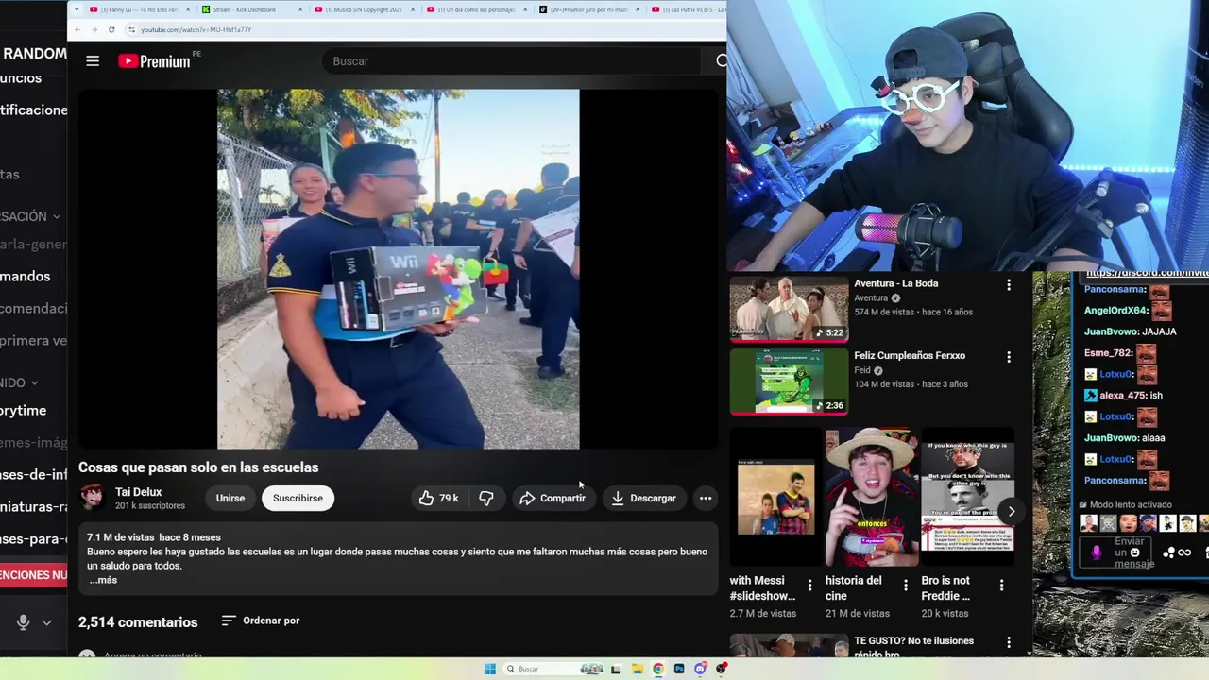The width and height of the screenshot is (1209, 680).
Task: Open the 'with Messi #slideshow' short
Action: [775, 498]
